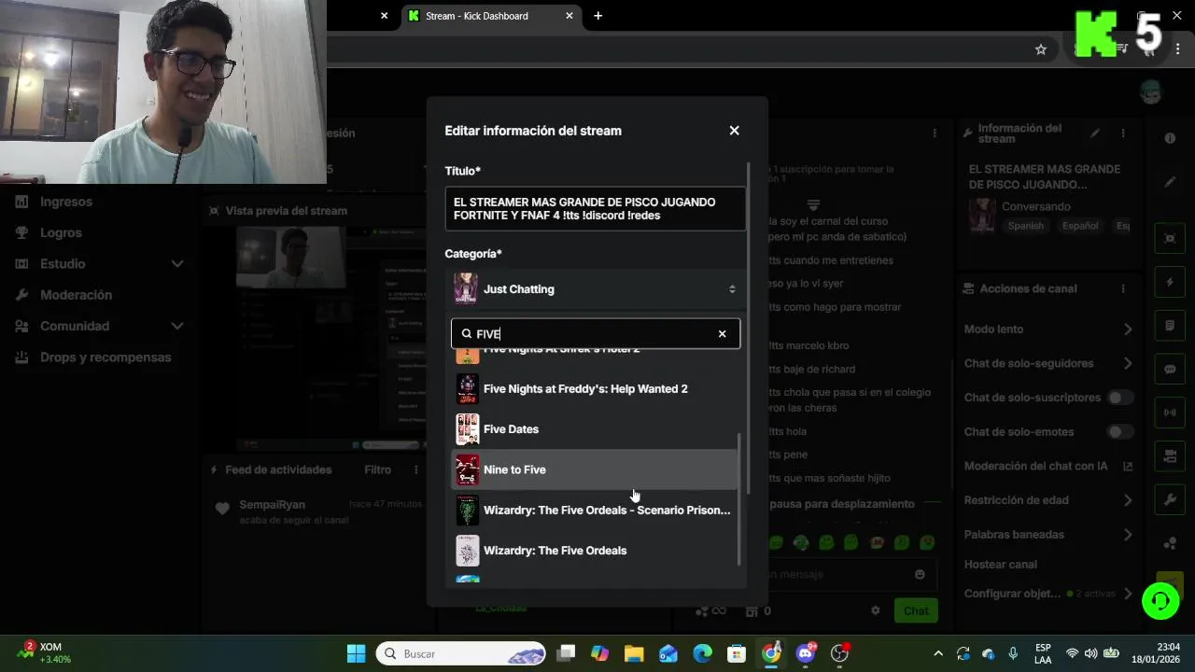Click the lightning bolt icon in right strip

pyautogui.click(x=1170, y=282)
